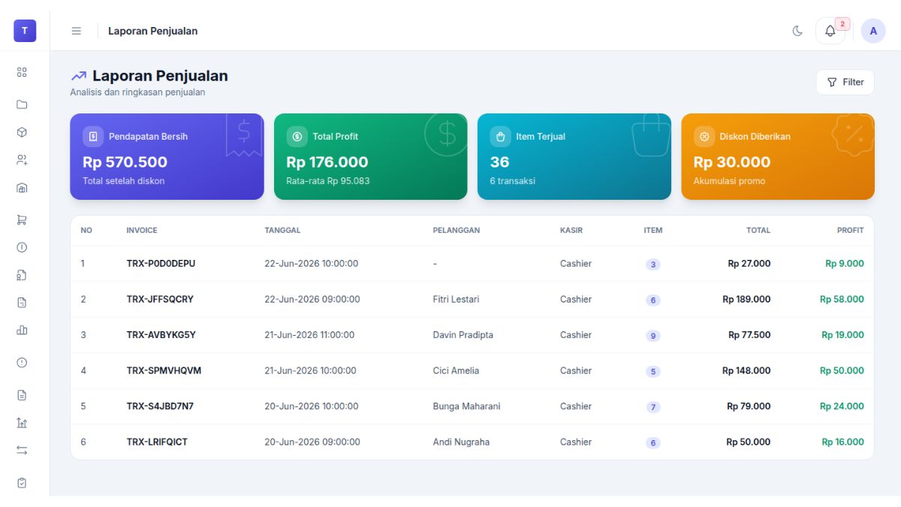Open the circle icon below the cart icon
Viewport: 901px width, 507px height.
(x=22, y=247)
